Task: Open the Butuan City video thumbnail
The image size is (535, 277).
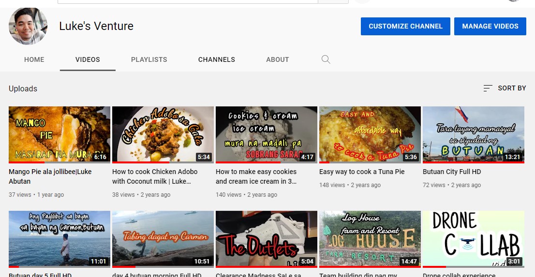Action: click(473, 135)
